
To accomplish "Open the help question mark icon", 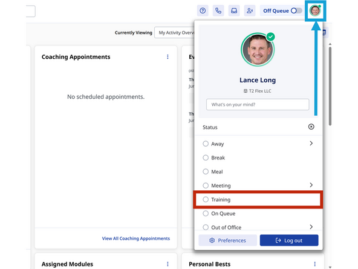I will (203, 11).
